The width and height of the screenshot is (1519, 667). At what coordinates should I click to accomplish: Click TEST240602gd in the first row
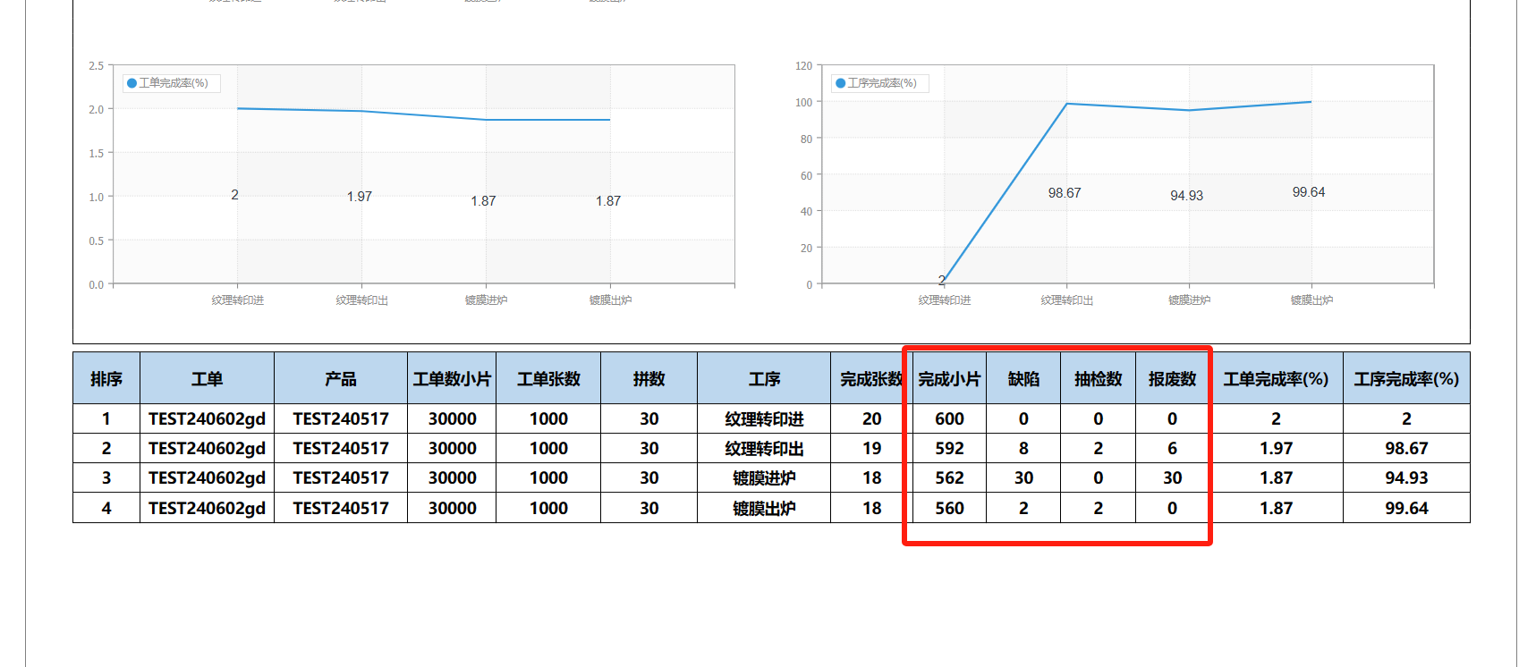pyautogui.click(x=207, y=419)
